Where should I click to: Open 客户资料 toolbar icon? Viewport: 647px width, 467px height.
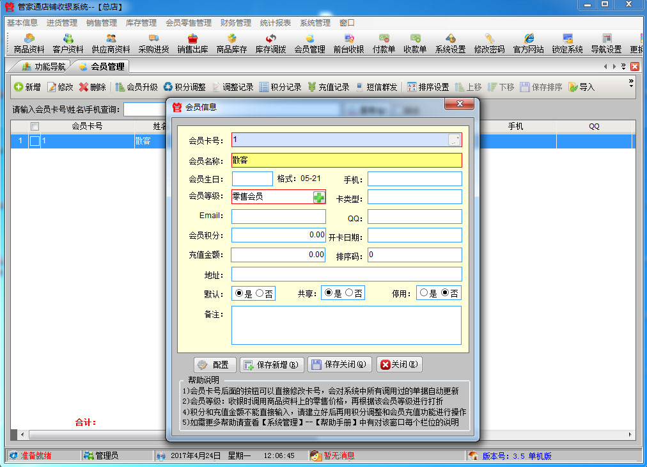[68, 44]
